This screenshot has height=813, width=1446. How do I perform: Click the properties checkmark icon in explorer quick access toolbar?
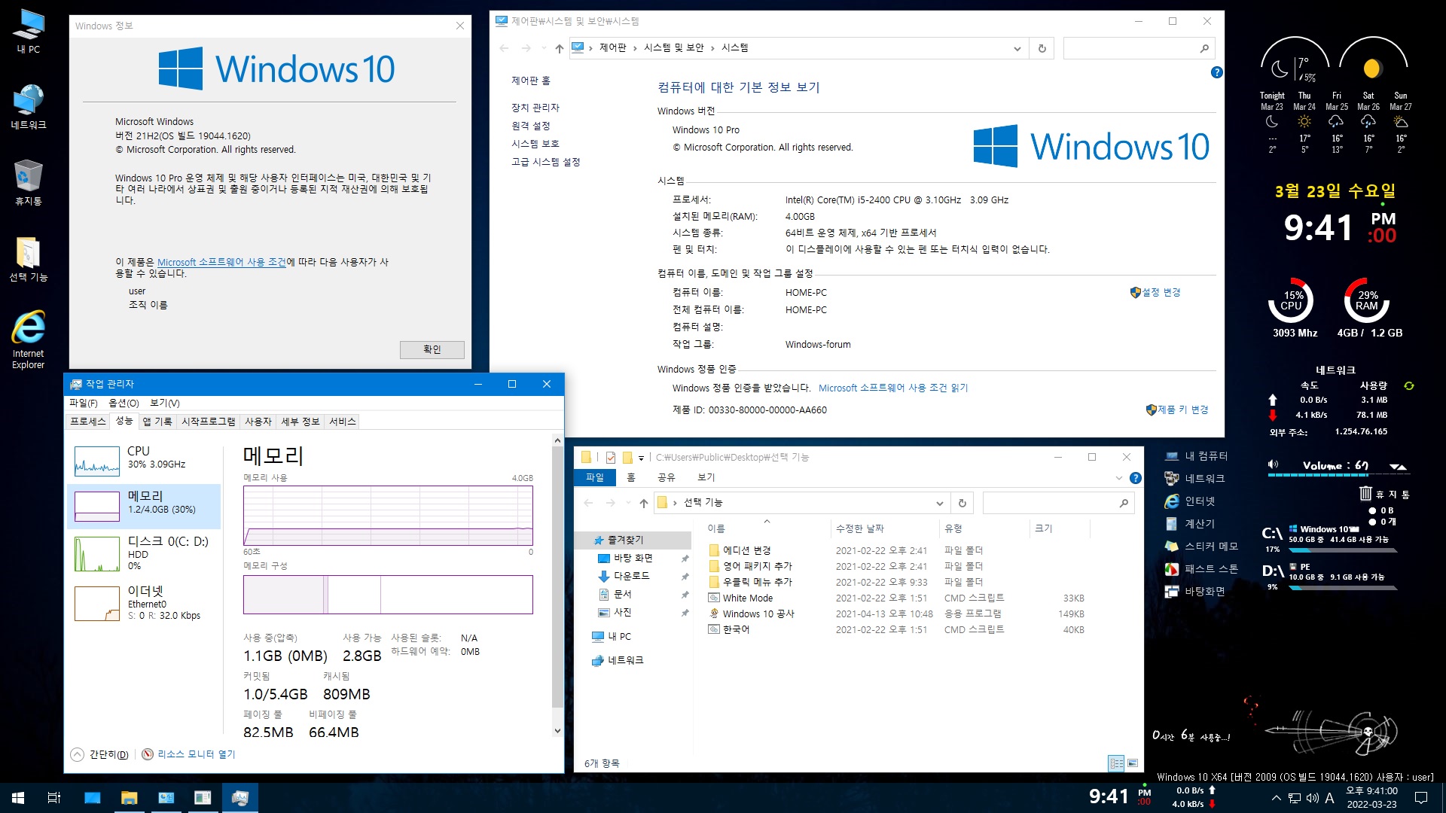(x=611, y=457)
